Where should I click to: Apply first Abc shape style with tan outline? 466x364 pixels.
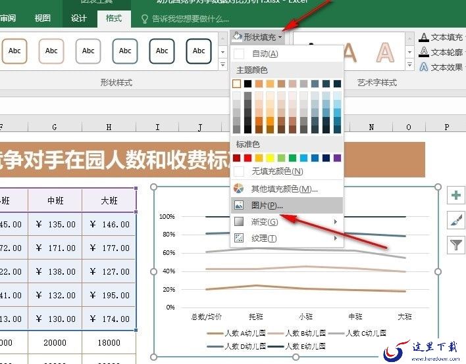14,51
